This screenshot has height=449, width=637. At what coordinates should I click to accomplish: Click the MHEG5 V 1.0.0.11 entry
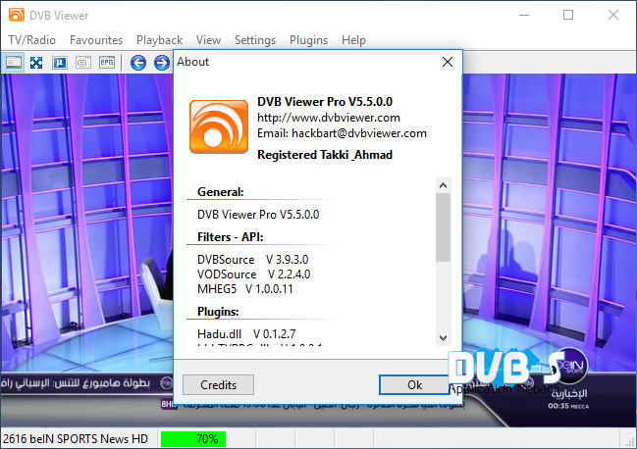click(245, 289)
